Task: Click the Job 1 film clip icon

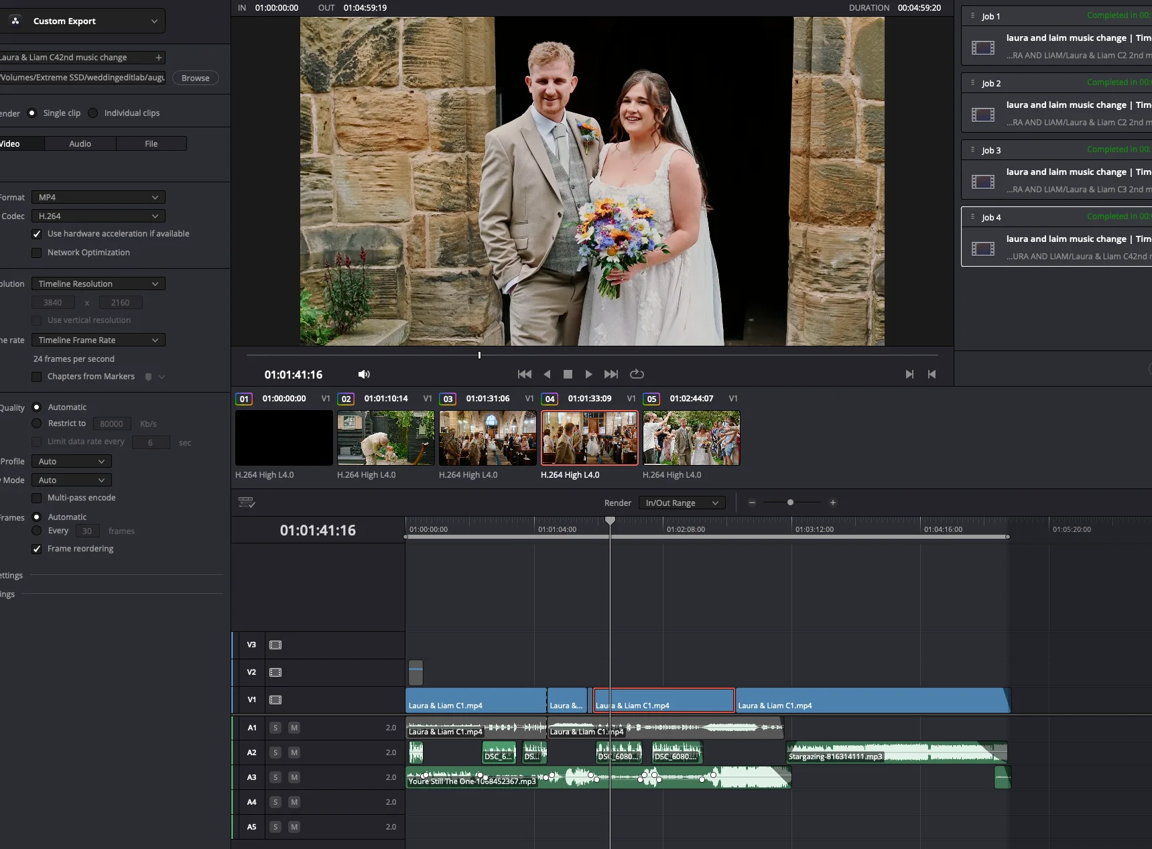Action: [x=983, y=48]
